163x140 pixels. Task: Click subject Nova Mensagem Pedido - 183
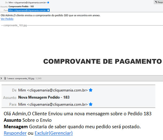pos(44,97)
